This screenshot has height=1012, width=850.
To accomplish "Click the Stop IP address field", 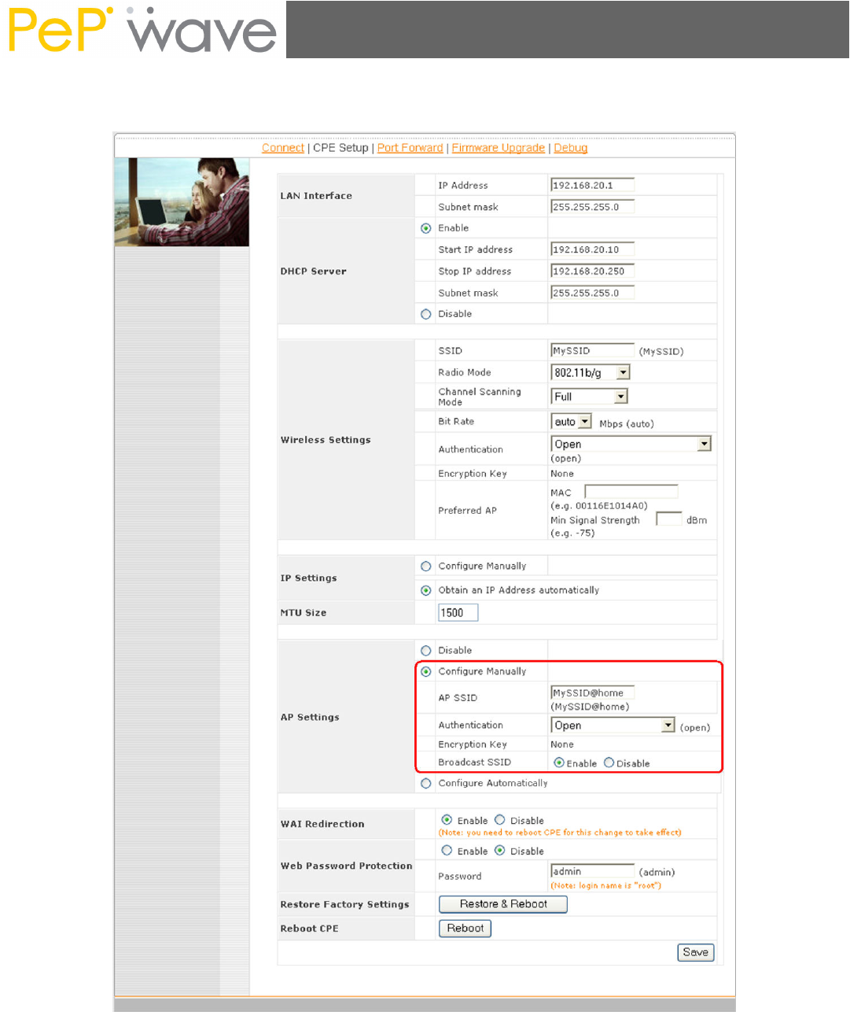I will (x=592, y=271).
